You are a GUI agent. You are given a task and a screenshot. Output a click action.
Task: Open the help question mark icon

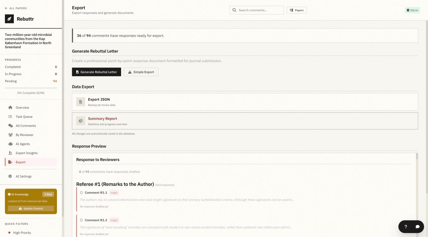point(406,227)
